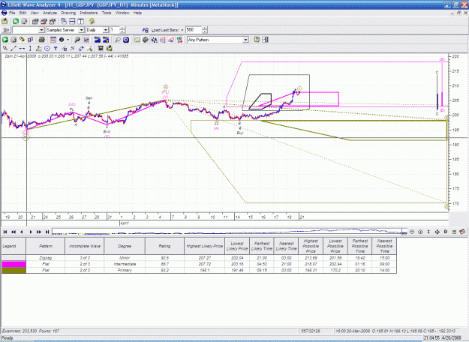Viewport: 469px width, 342px height.
Task: Click the Rating column header
Action: (x=164, y=246)
